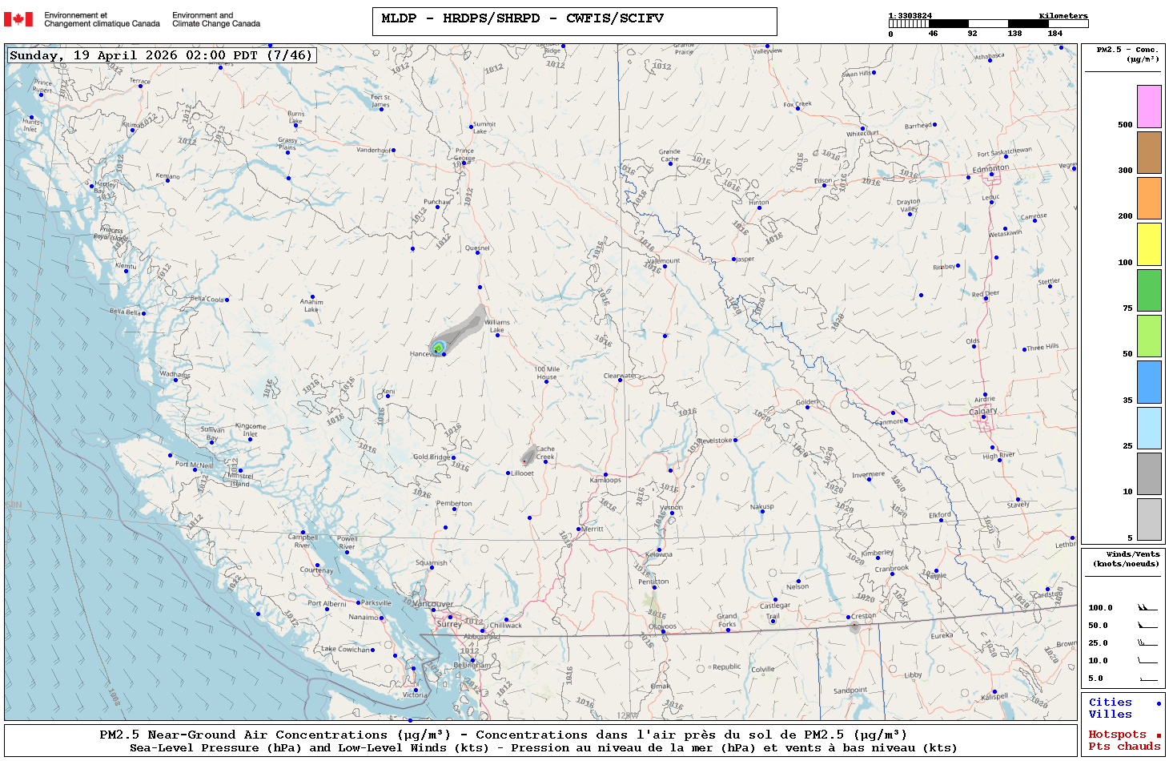Image resolution: width=1169 pixels, height=761 pixels.
Task: Click the smoke plume near Hanceville
Action: click(440, 346)
